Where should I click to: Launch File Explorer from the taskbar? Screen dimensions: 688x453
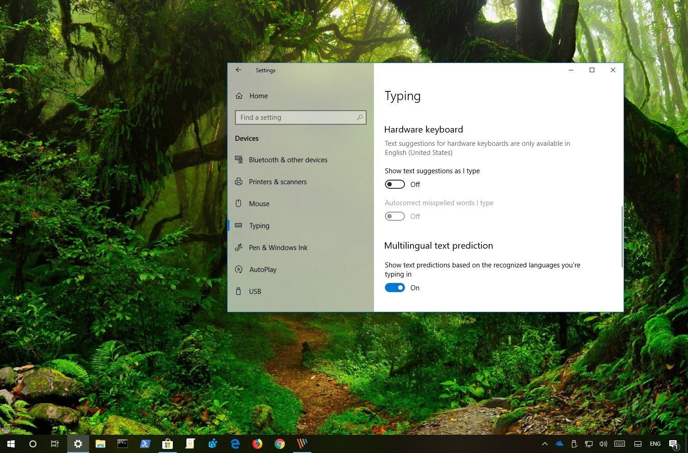pyautogui.click(x=100, y=443)
